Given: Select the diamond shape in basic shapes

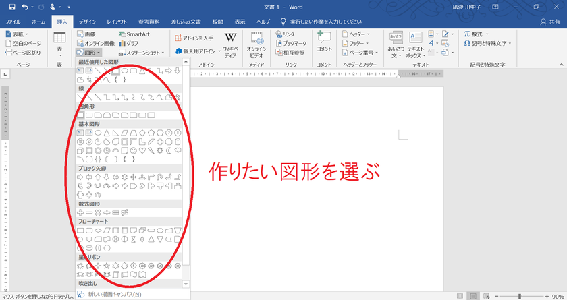Looking at the screenshot, I should point(142,133).
